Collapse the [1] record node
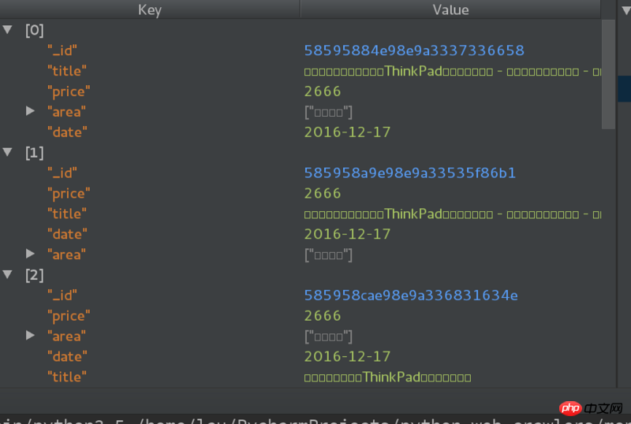 click(7, 152)
